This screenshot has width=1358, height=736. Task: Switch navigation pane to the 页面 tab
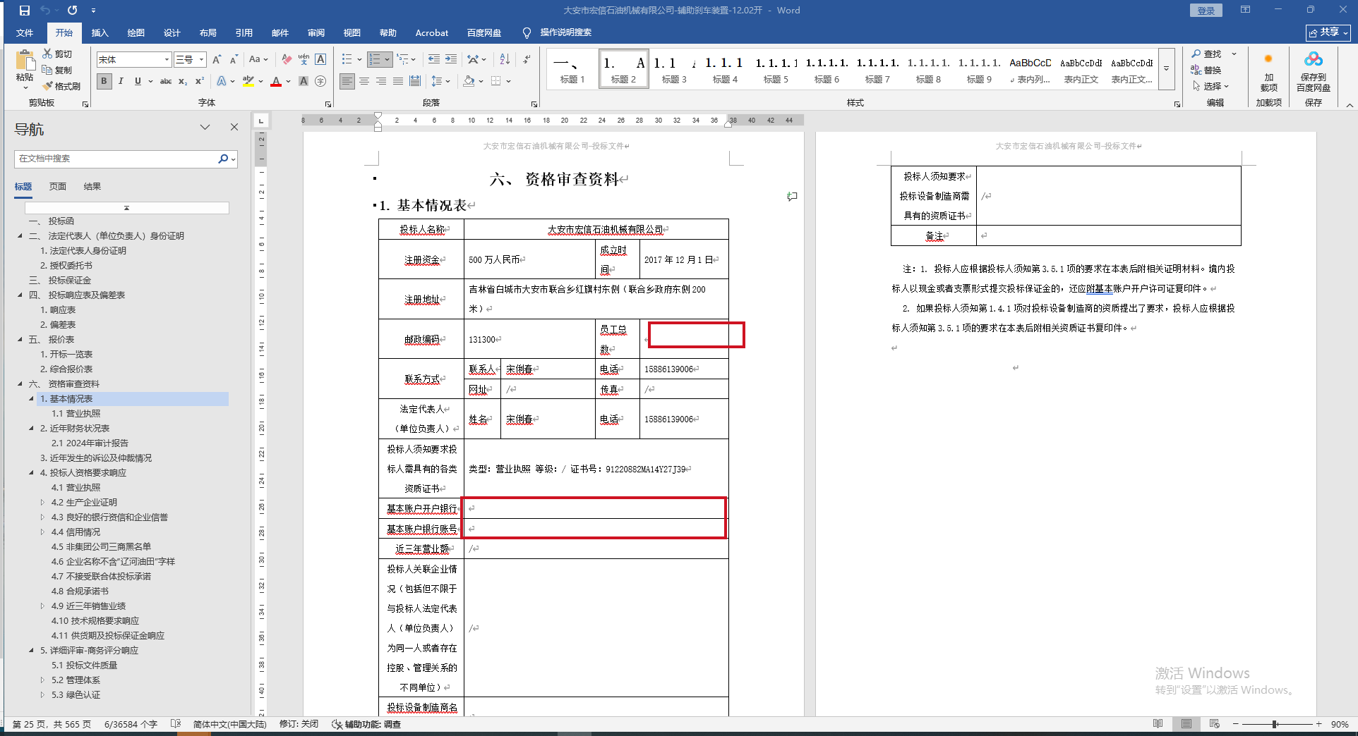coord(58,187)
